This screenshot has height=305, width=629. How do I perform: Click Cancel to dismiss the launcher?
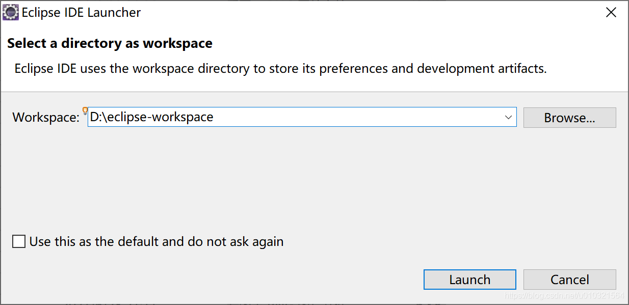pos(569,279)
